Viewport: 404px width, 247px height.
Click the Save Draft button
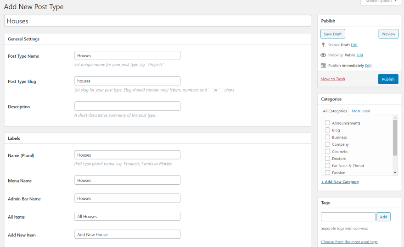[x=333, y=34]
